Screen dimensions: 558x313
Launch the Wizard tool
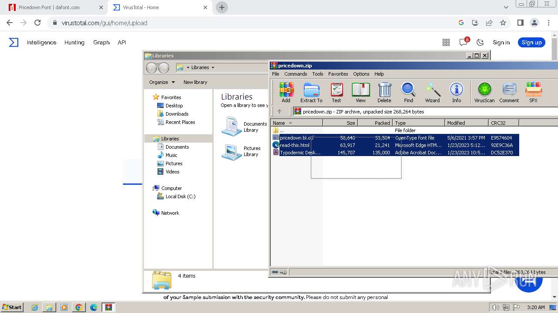pos(432,93)
